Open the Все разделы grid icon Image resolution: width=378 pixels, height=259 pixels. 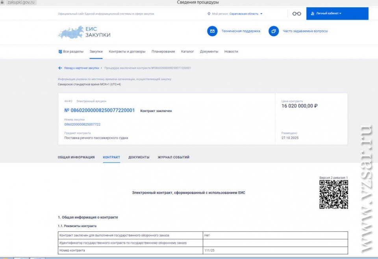coord(60,52)
